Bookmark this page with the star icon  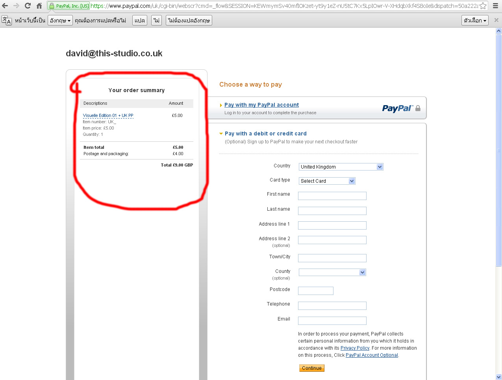(483, 6)
